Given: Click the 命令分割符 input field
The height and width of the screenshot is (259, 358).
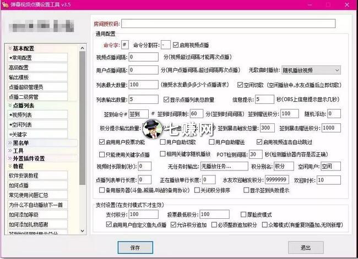Looking at the screenshot, I should click(166, 45).
